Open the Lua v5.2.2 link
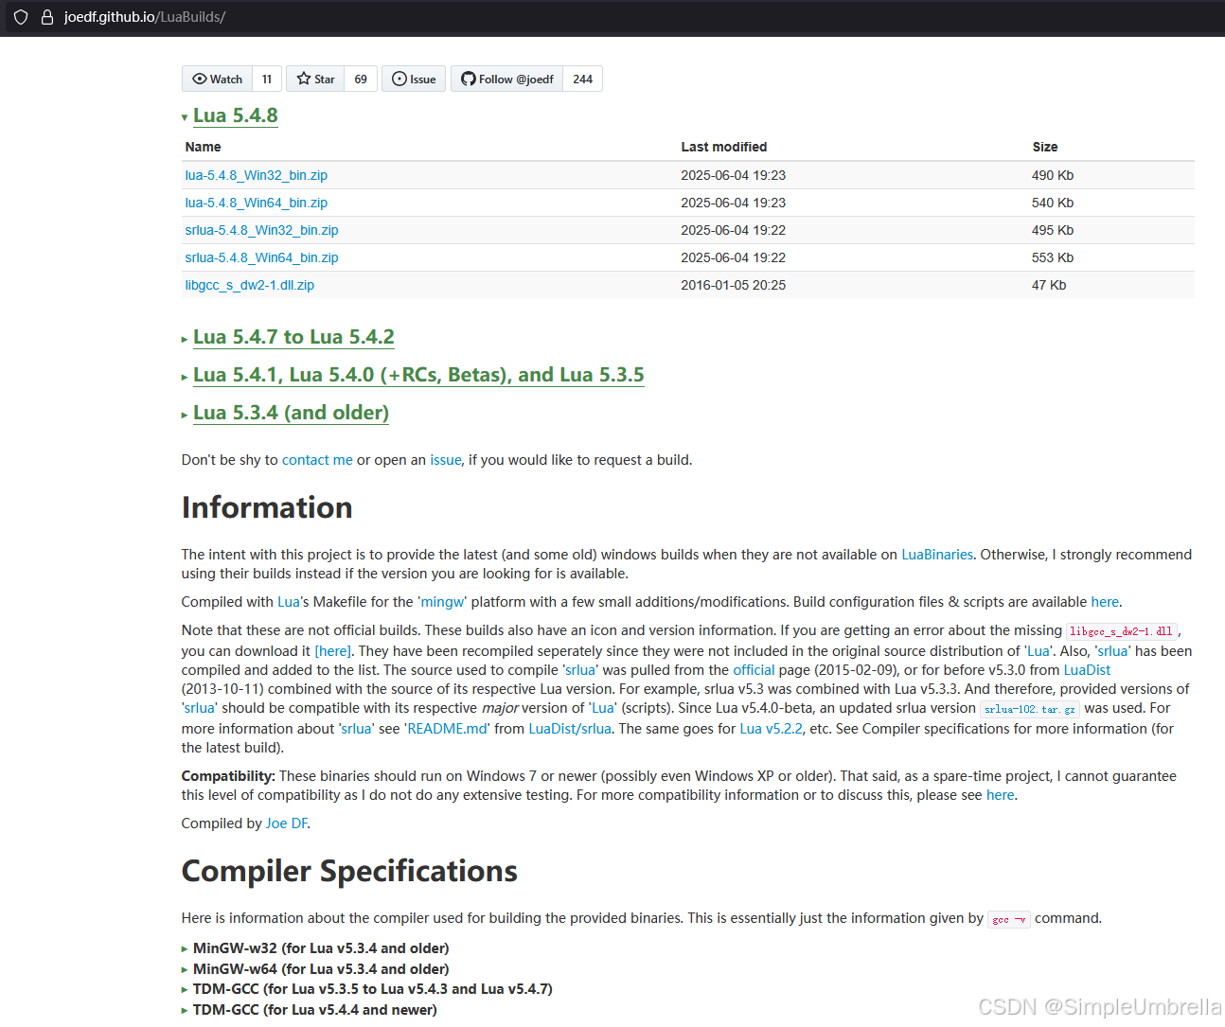 coord(771,729)
